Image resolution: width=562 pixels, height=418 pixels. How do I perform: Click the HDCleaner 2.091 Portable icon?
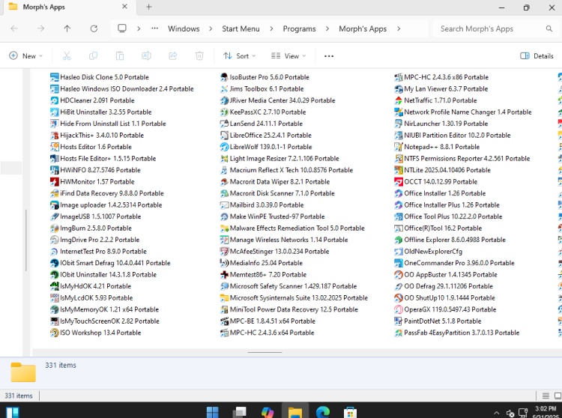click(x=55, y=100)
